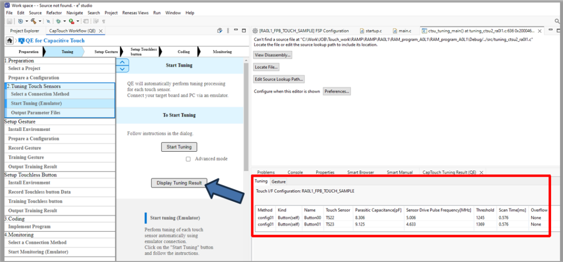This screenshot has width=563, height=262.
Task: Click the TS23 touch sensor cell
Action: [x=329, y=224]
